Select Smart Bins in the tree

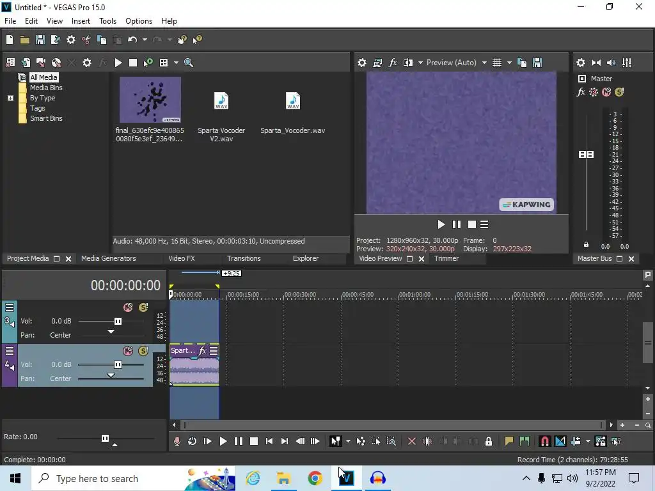click(x=46, y=118)
